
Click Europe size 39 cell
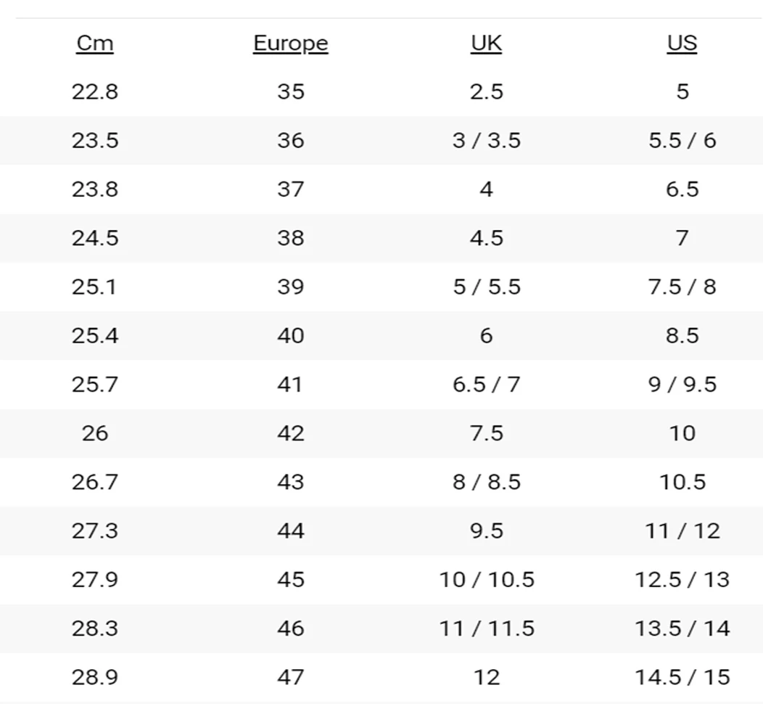tap(290, 287)
